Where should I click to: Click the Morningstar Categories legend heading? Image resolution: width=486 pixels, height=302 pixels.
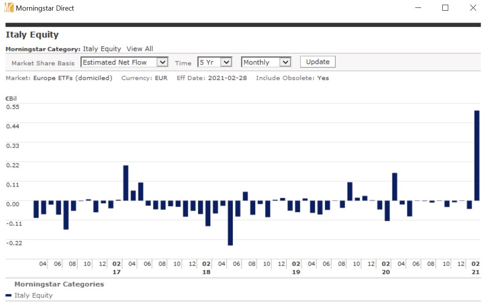click(59, 284)
